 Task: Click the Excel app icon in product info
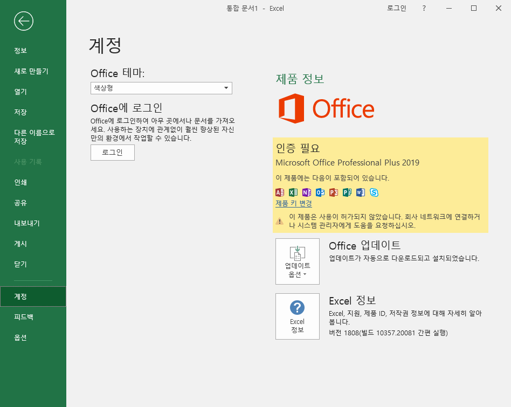(293, 192)
